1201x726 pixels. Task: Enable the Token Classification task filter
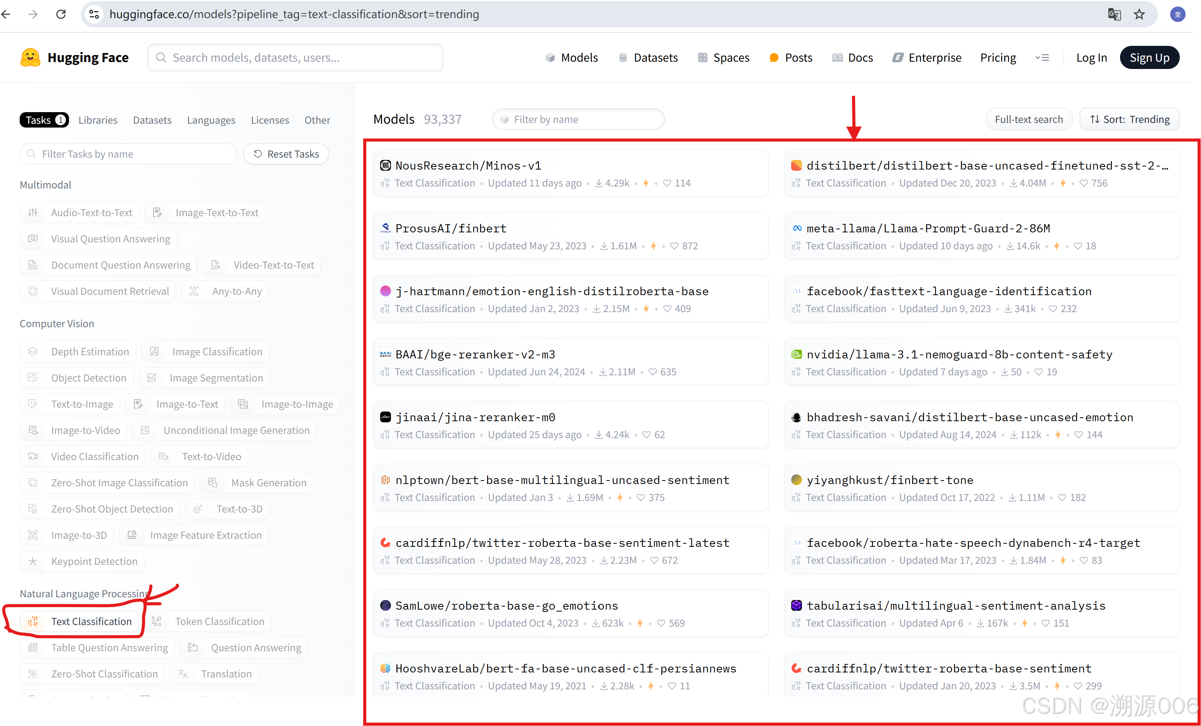point(210,621)
